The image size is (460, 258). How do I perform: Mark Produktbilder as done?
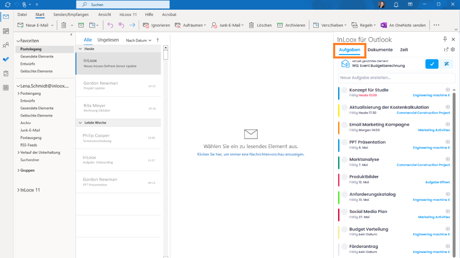pyautogui.click(x=344, y=177)
